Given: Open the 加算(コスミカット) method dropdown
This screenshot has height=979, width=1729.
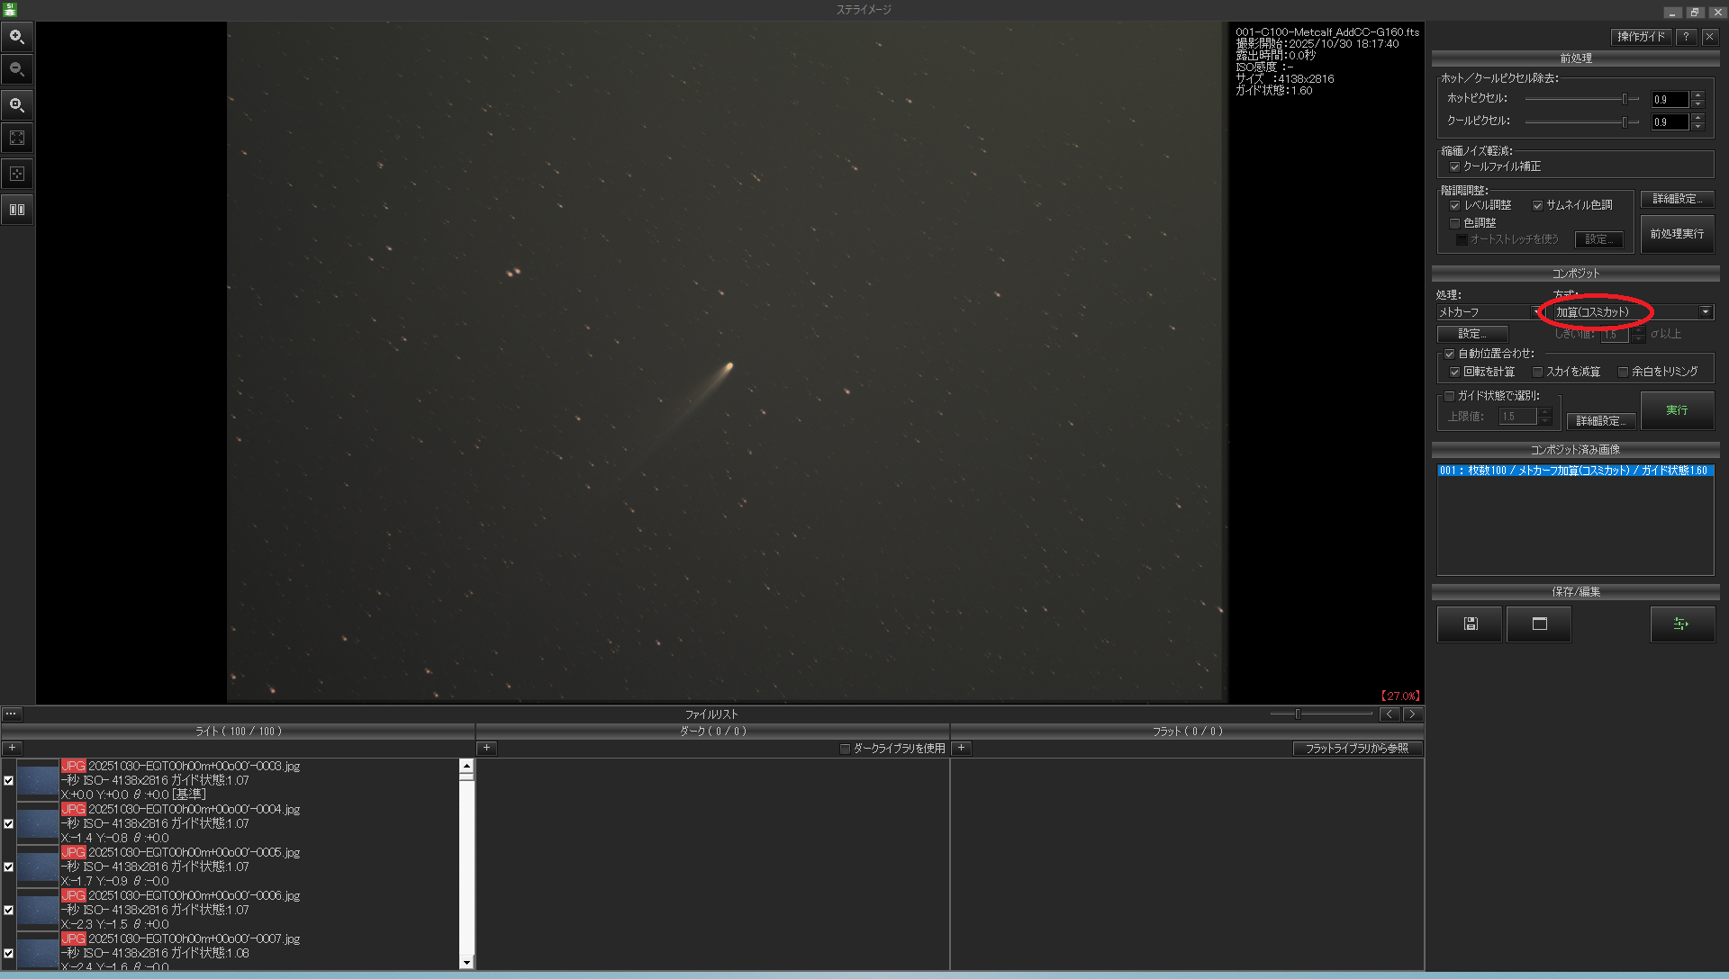Looking at the screenshot, I should [x=1705, y=312].
